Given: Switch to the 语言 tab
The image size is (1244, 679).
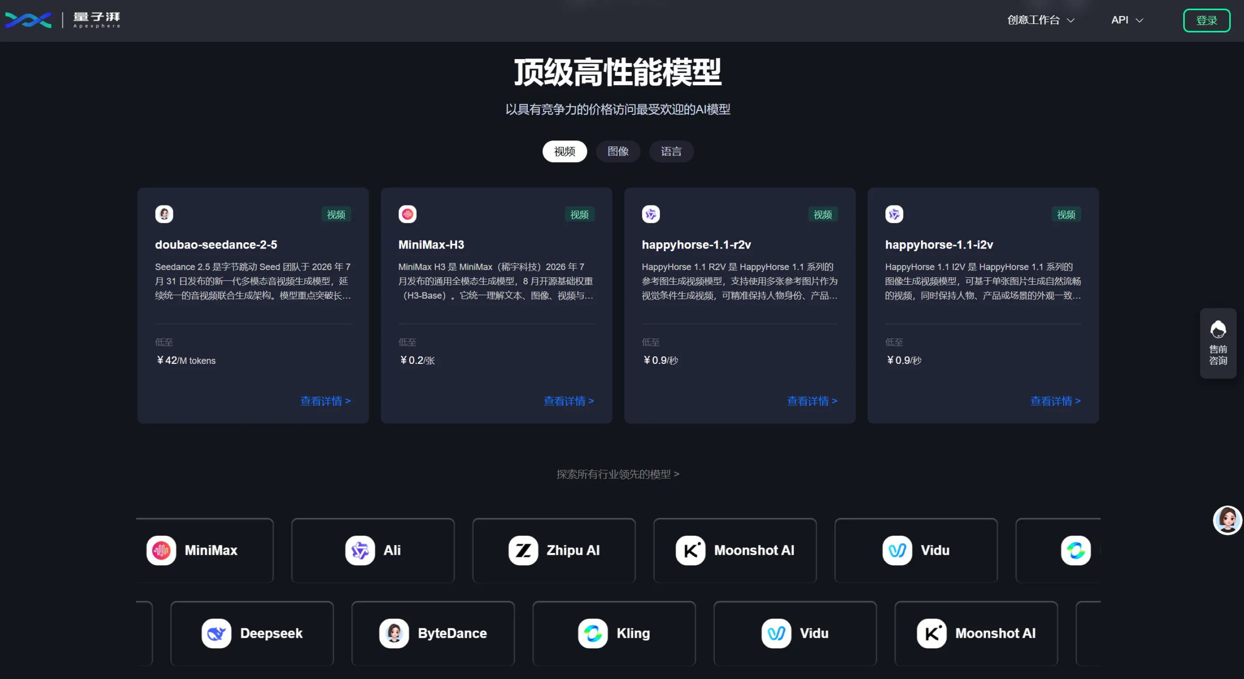Looking at the screenshot, I should pos(671,151).
